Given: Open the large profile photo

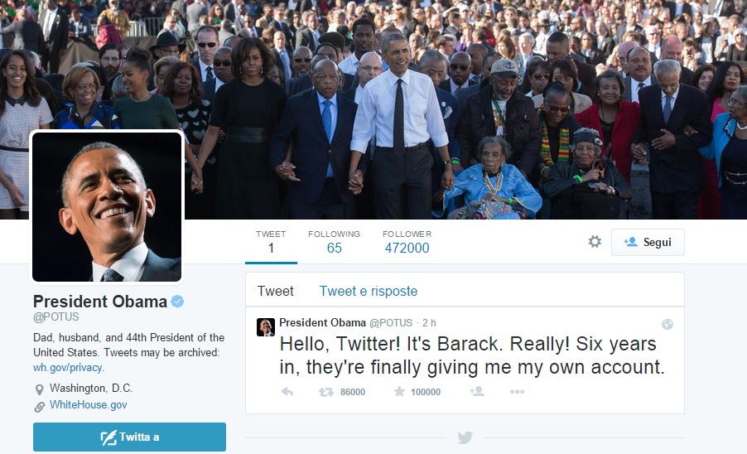Looking at the screenshot, I should pyautogui.click(x=107, y=207).
